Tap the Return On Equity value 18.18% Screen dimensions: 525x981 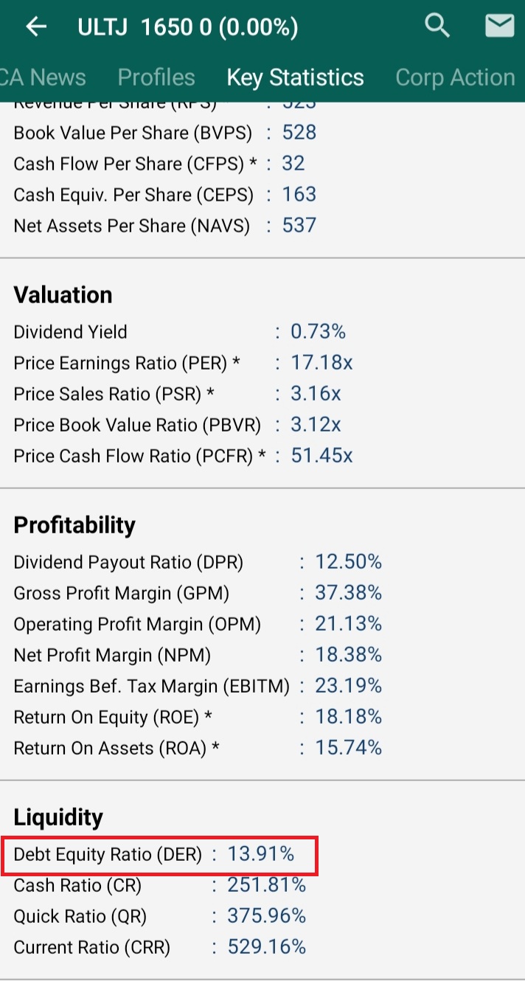point(347,716)
